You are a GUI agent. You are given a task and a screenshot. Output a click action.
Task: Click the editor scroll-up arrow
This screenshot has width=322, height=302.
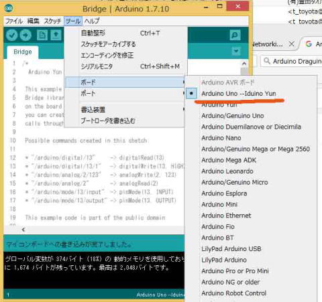click(x=244, y=64)
